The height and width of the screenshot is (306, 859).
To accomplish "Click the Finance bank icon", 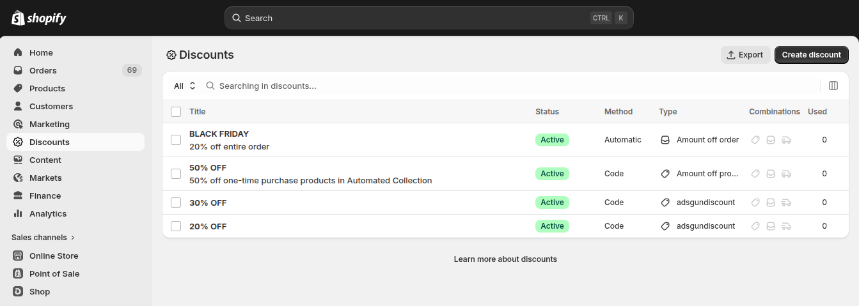I will pos(18,195).
